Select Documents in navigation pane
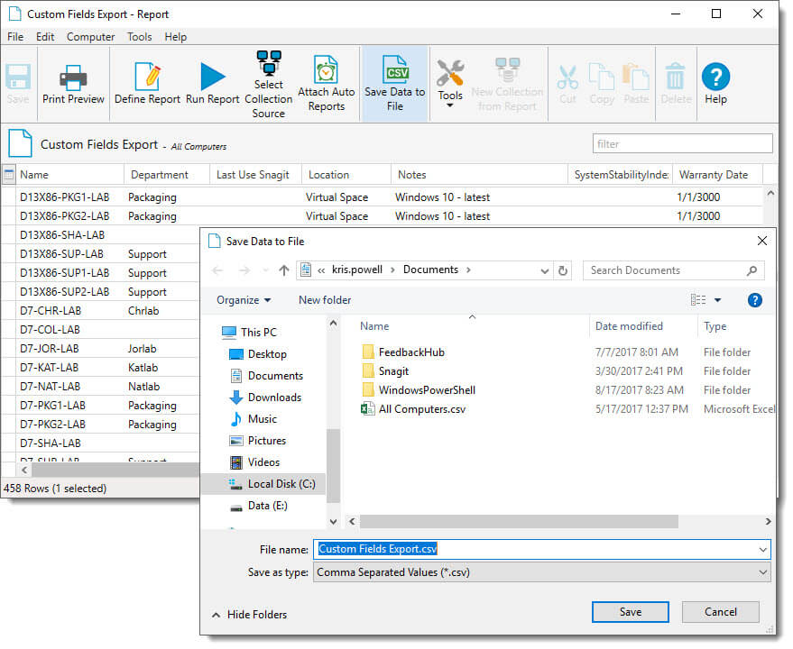This screenshot has width=793, height=649. click(x=266, y=376)
